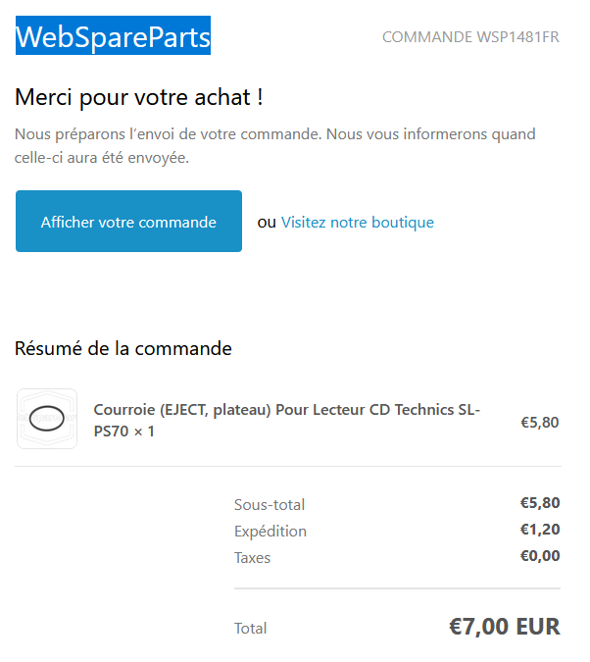Viewport: 590px width, 662px height.
Task: Click the Taxes label
Action: tap(252, 558)
